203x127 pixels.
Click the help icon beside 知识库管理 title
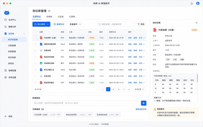click(49, 11)
